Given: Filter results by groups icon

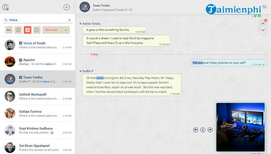Looking at the screenshot, I should click(x=28, y=30).
